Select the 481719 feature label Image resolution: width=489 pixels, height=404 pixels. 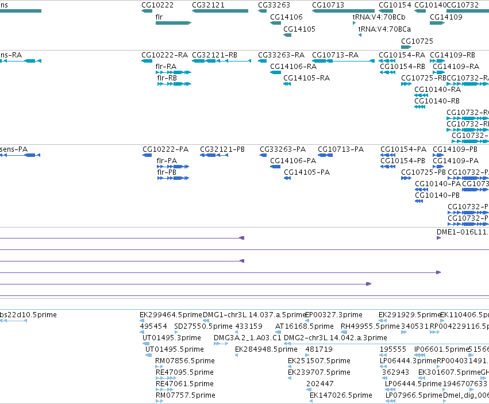pos(319,349)
